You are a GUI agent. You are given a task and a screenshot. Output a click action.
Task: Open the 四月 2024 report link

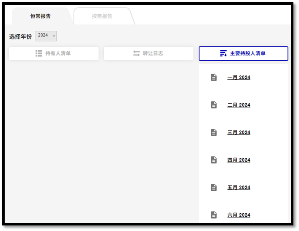[239, 160]
